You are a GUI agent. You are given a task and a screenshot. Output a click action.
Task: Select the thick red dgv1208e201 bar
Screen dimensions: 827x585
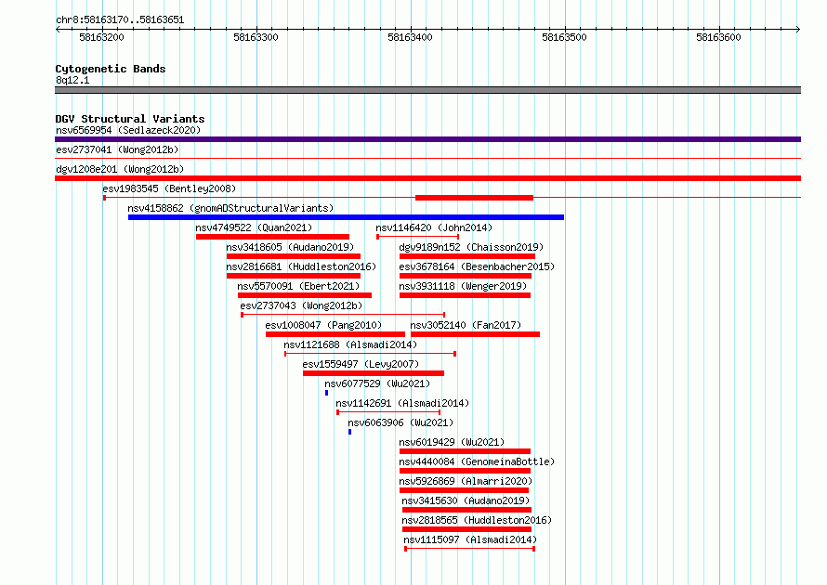(x=427, y=178)
